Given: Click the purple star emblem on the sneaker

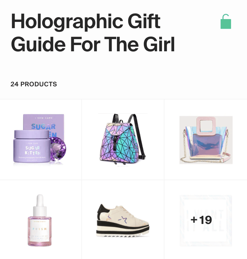Looking at the screenshot, I should (x=123, y=220).
